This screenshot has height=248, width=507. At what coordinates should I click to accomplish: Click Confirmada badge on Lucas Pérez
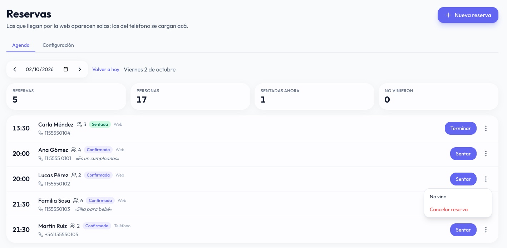(98, 175)
